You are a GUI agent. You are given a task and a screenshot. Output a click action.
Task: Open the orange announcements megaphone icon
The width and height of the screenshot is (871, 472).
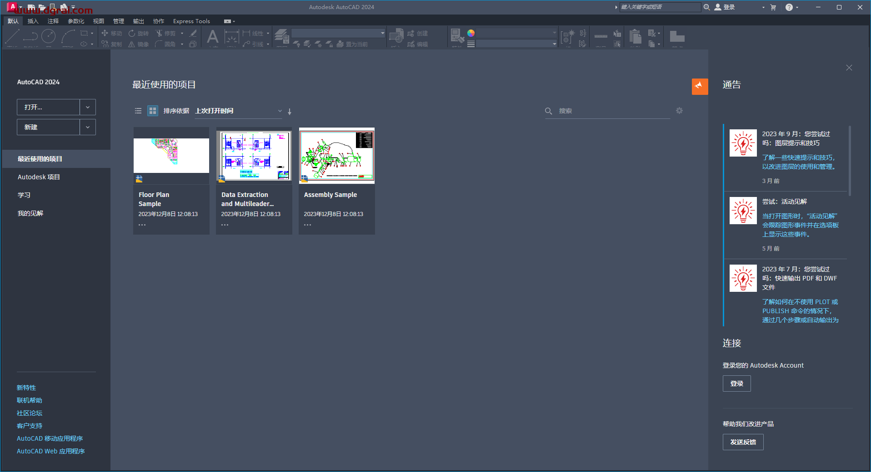700,86
